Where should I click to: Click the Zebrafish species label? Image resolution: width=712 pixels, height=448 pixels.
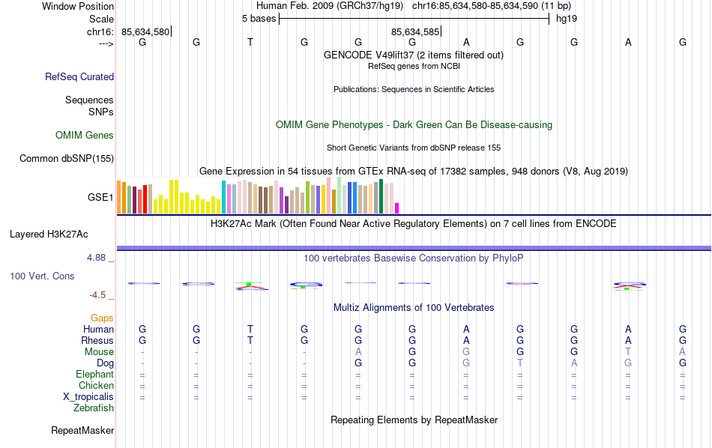94,408
